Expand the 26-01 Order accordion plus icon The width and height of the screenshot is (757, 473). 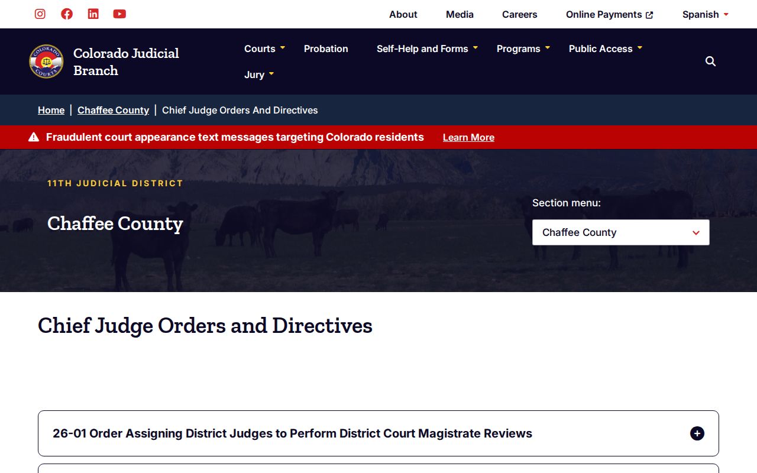coord(697,433)
